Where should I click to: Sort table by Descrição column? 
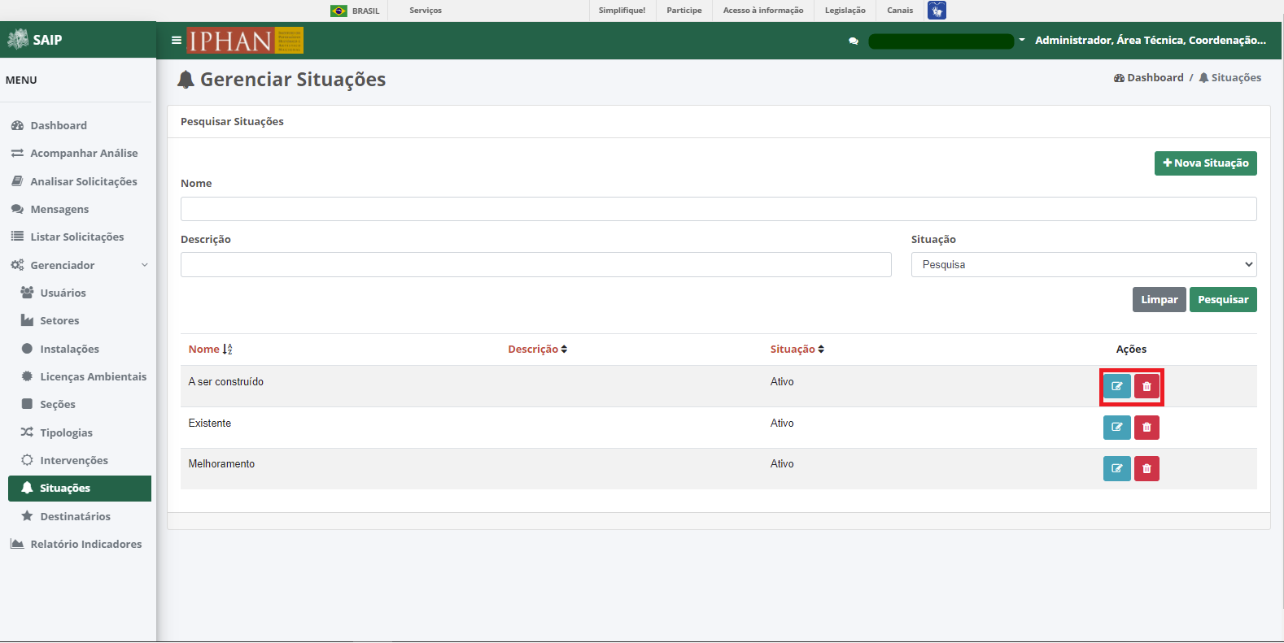click(x=538, y=349)
